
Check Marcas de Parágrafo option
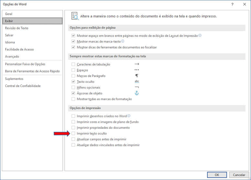click(x=73, y=76)
